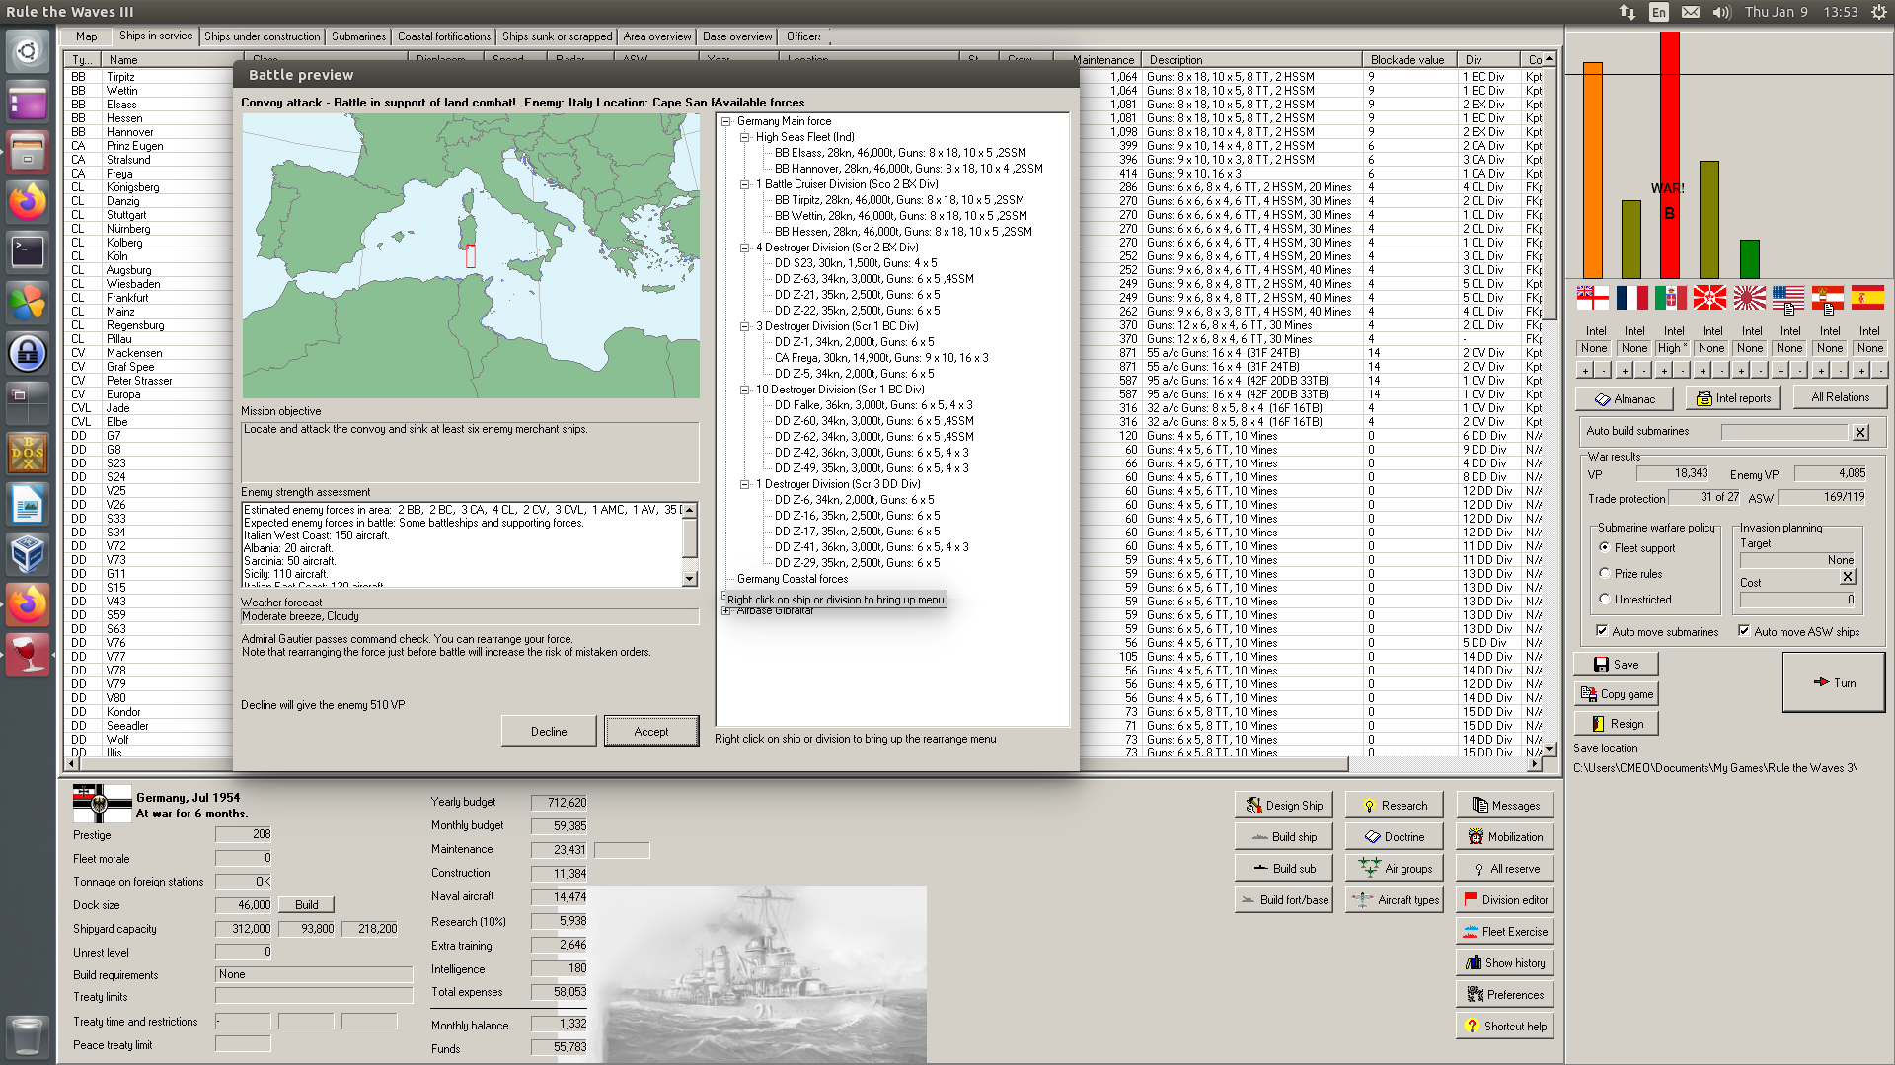Open Intel reports
Image resolution: width=1895 pixels, height=1065 pixels.
pyautogui.click(x=1732, y=398)
